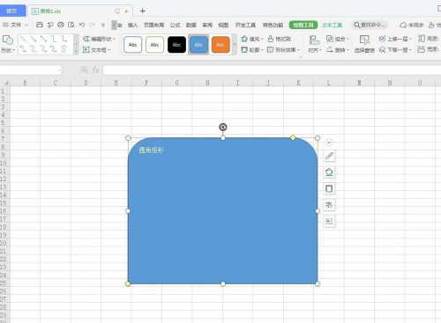This screenshot has height=323, width=441.
Task: Click the rotation handle above the shape
Action: point(223,127)
